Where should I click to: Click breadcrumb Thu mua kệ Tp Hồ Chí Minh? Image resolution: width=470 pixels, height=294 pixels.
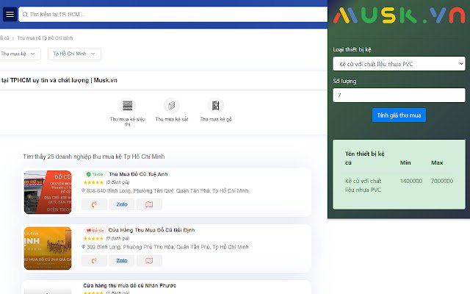pos(45,38)
